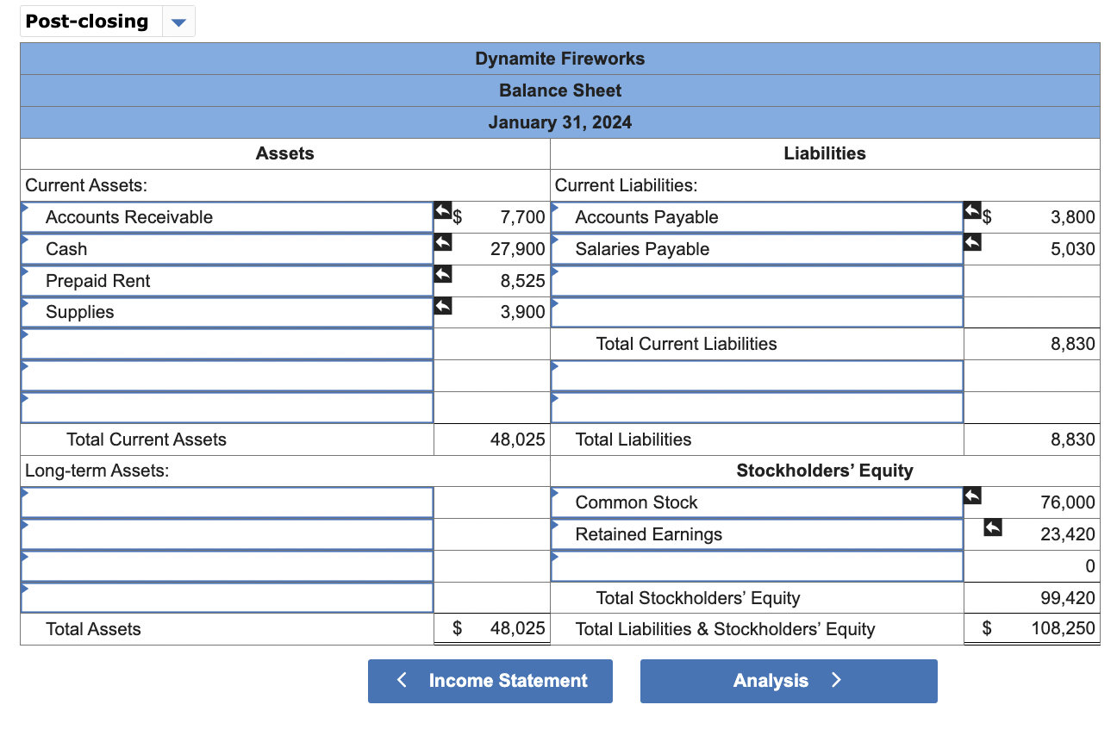This screenshot has width=1117, height=736.
Task: Click the Accounts Payable amount 3,800
Action: (x=1073, y=217)
